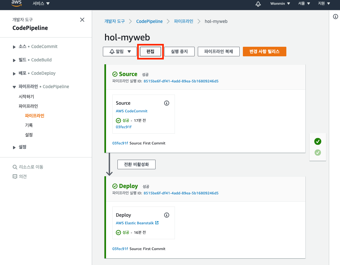Click the 실행 중지 stop execution button
Screen dimensions: 340x265
pos(179,52)
